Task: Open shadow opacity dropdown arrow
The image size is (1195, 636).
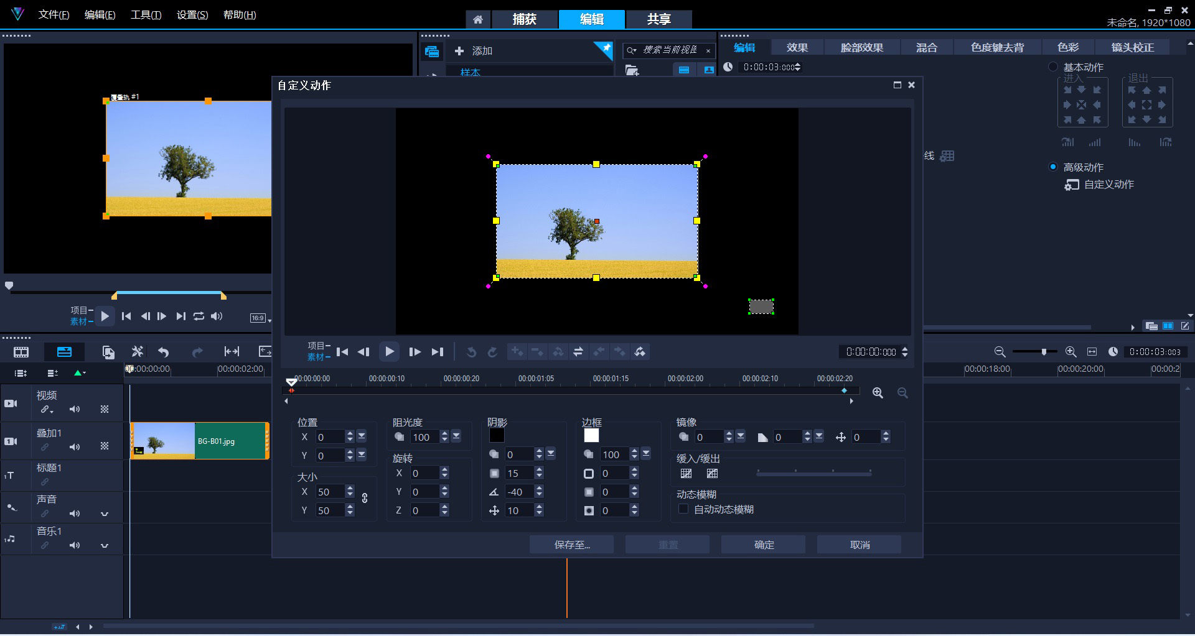Action: pyautogui.click(x=551, y=454)
